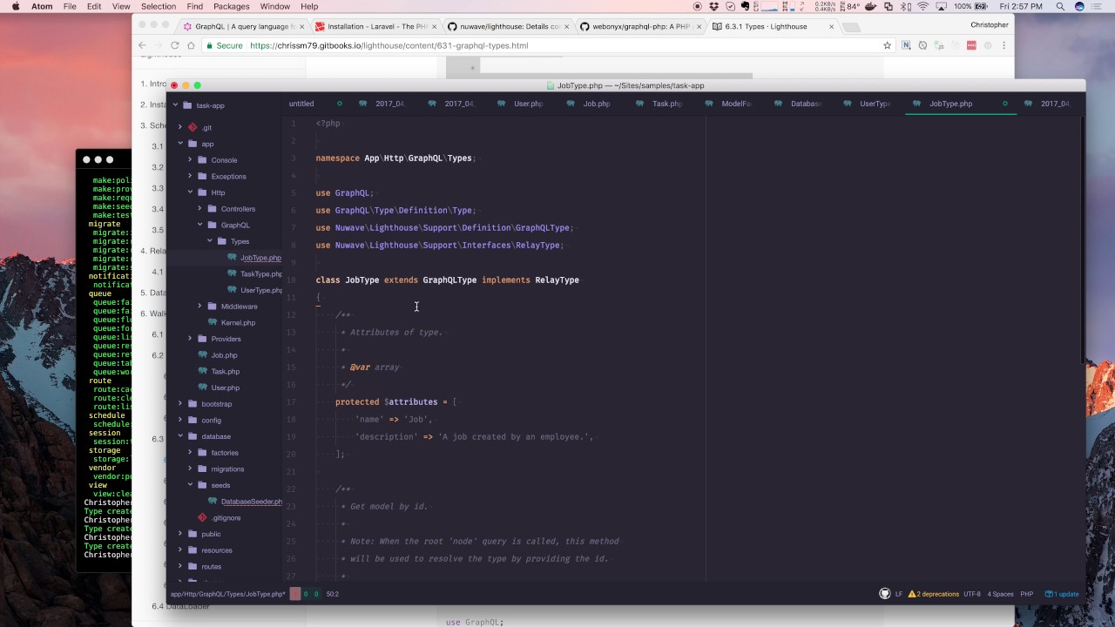Open the Selection menu
The height and width of the screenshot is (627, 1115).
pyautogui.click(x=159, y=6)
